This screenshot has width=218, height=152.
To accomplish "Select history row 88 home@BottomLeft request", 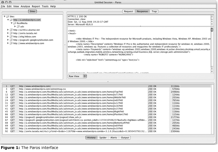I will click(x=107, y=123).
